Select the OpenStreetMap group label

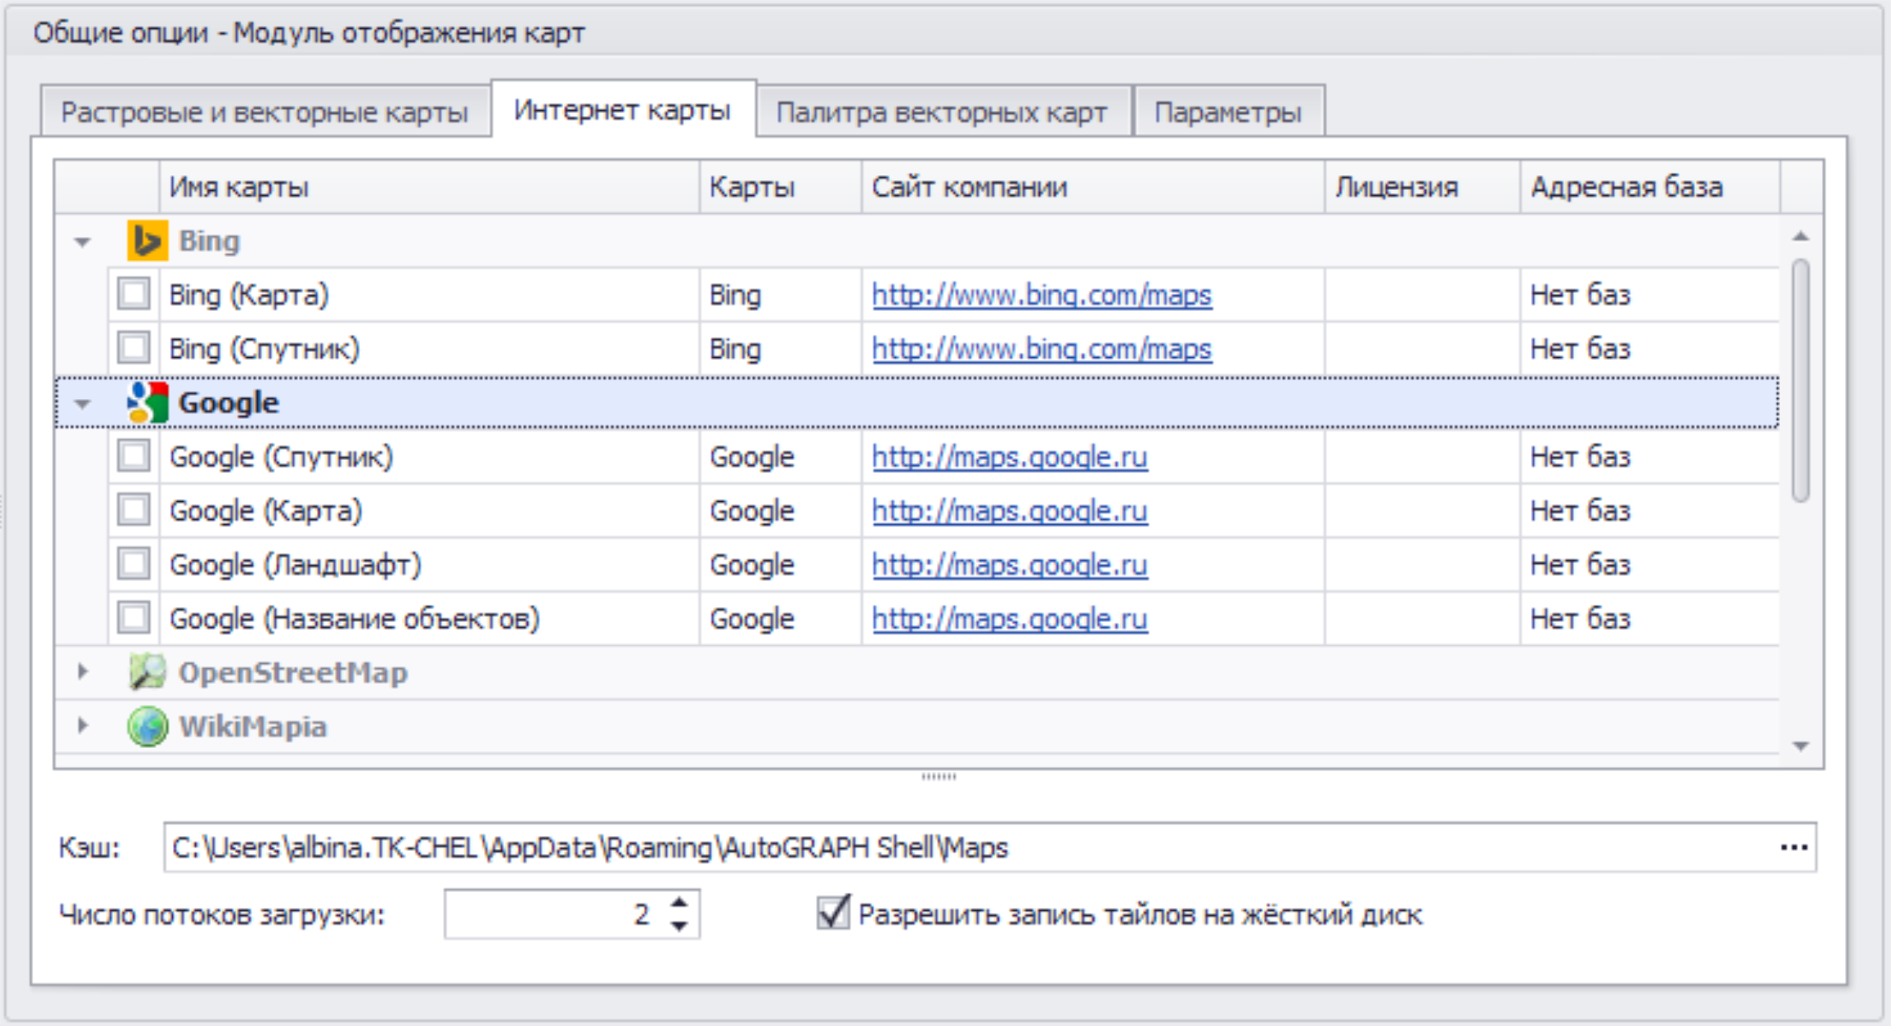pyautogui.click(x=293, y=673)
